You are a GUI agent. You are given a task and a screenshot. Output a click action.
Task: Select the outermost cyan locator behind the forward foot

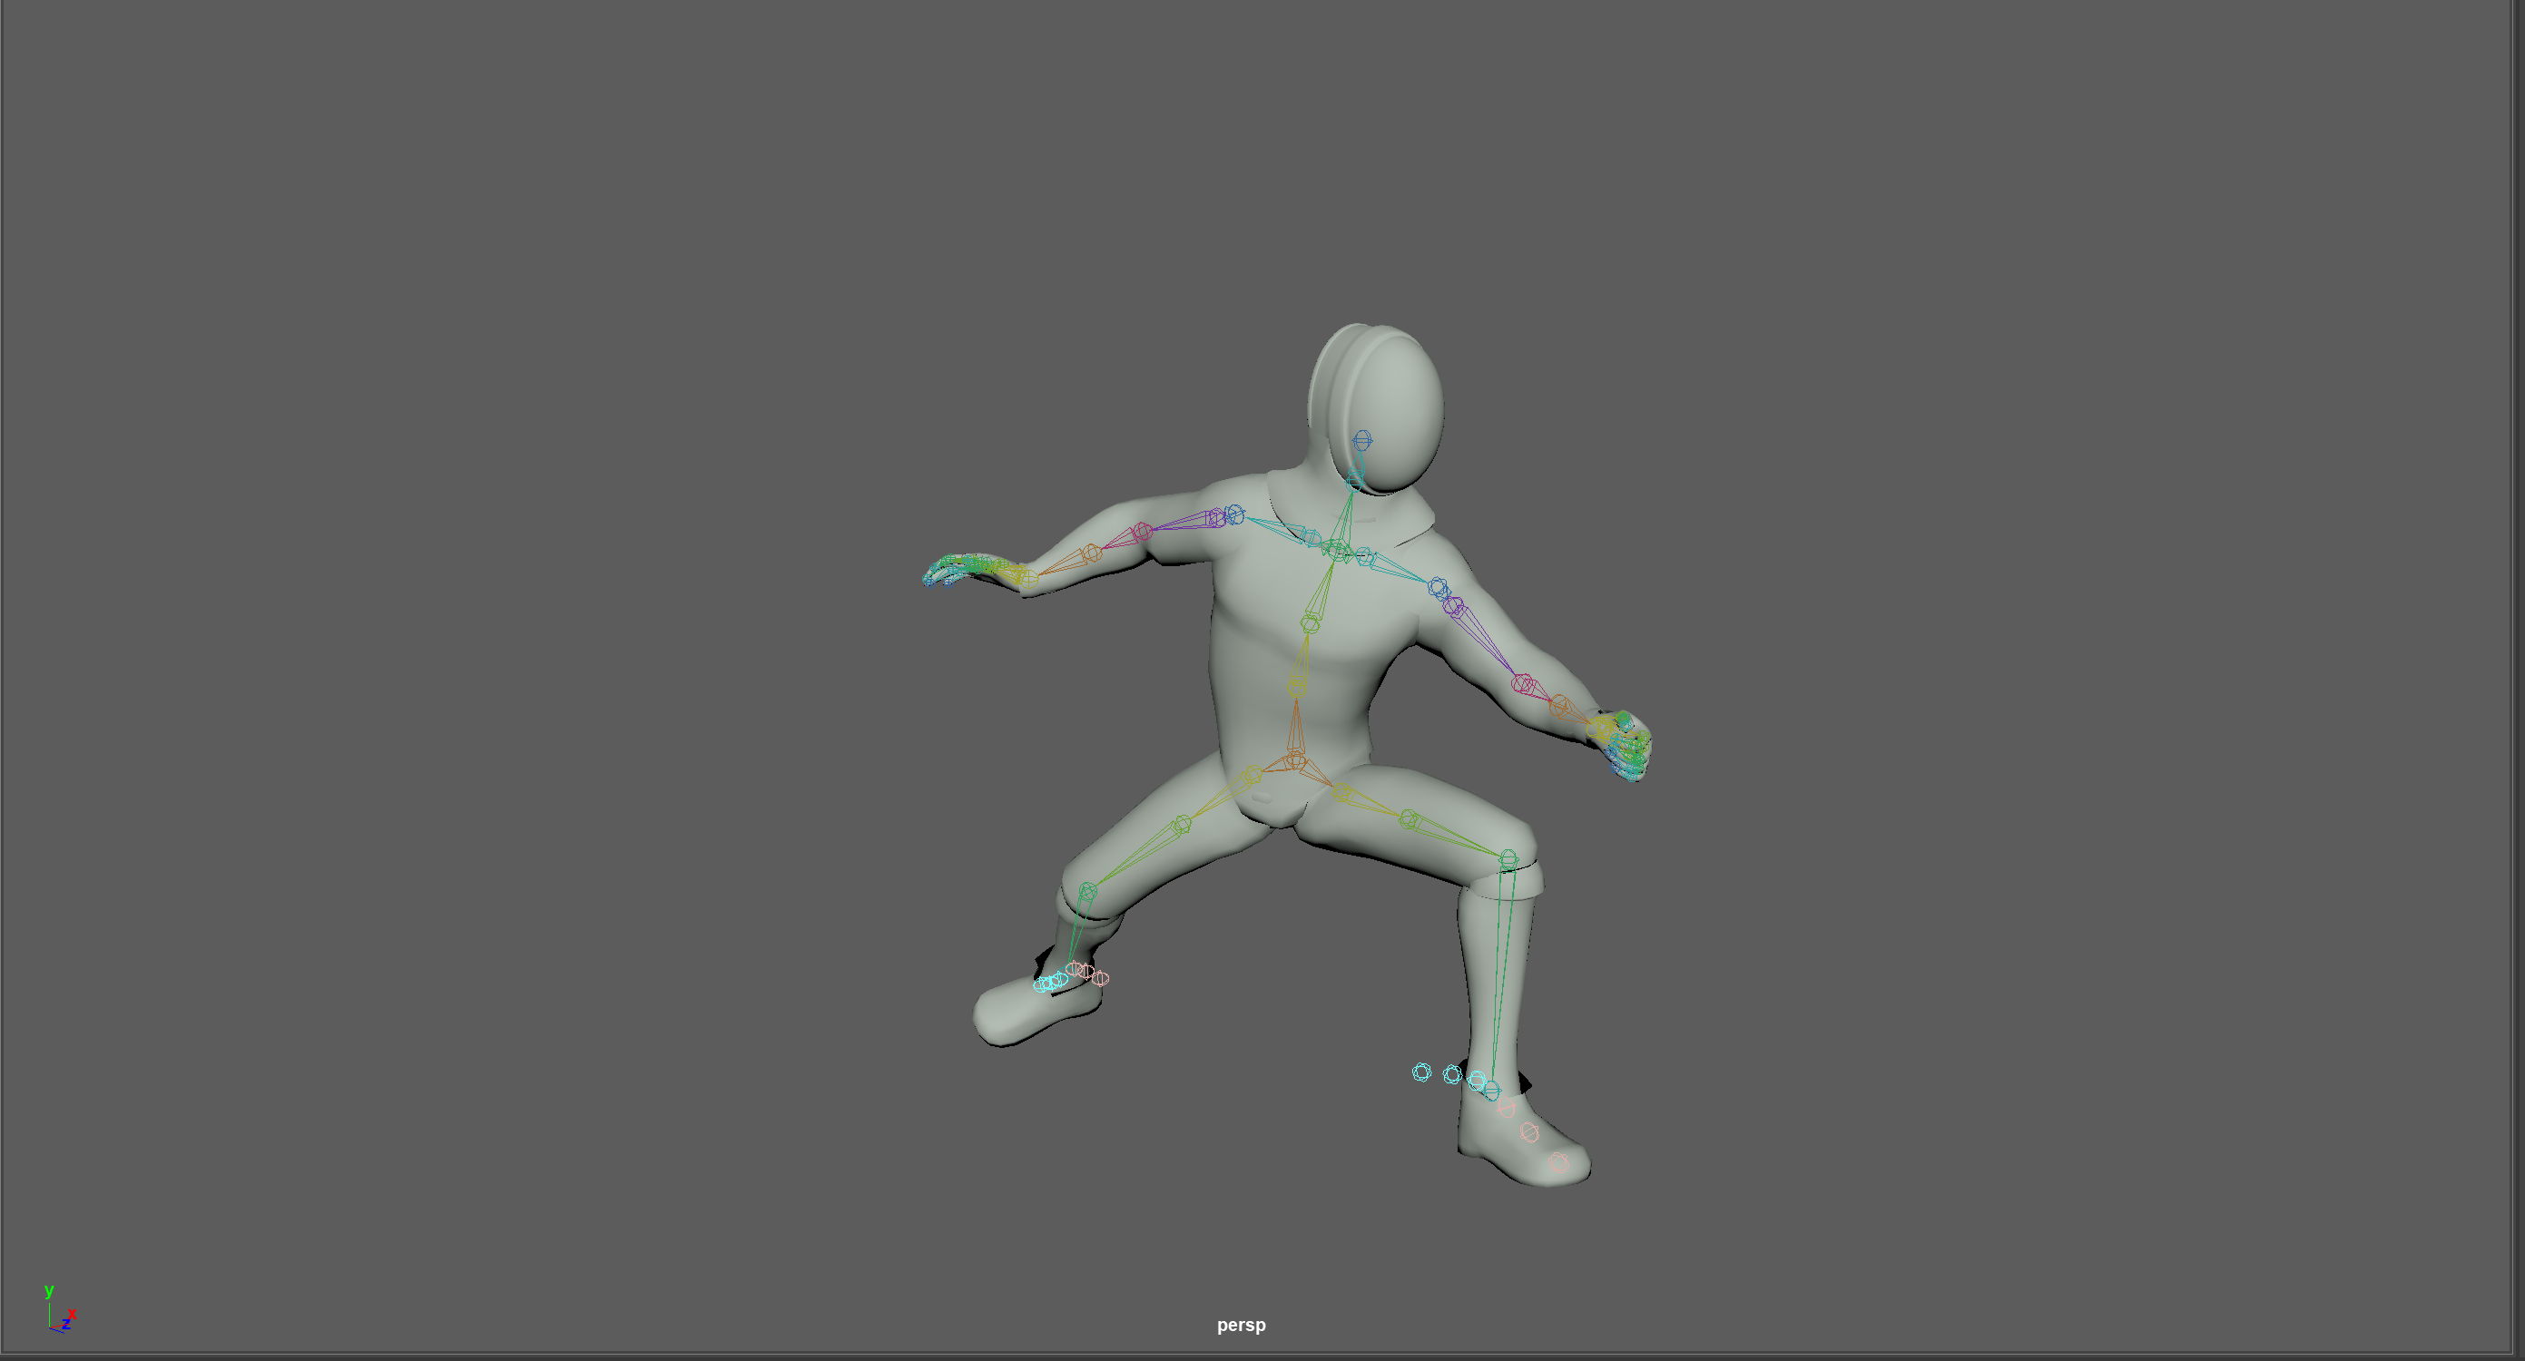[1421, 1072]
